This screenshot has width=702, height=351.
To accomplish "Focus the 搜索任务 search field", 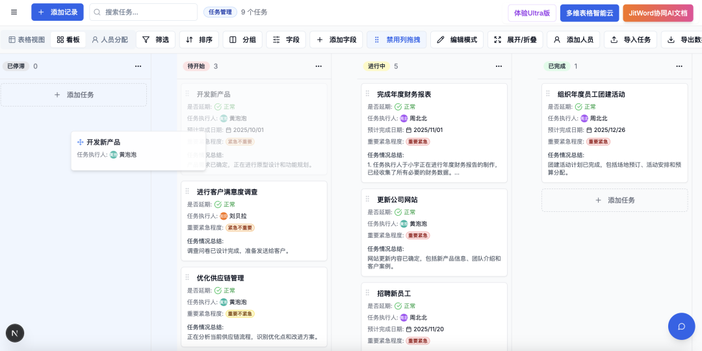I will pyautogui.click(x=143, y=12).
